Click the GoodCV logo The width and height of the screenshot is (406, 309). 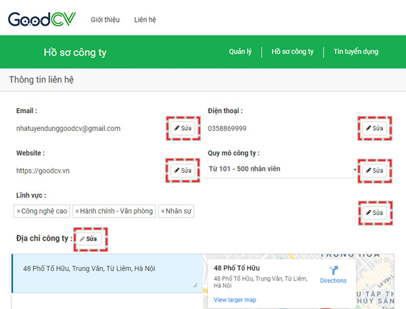pos(43,18)
